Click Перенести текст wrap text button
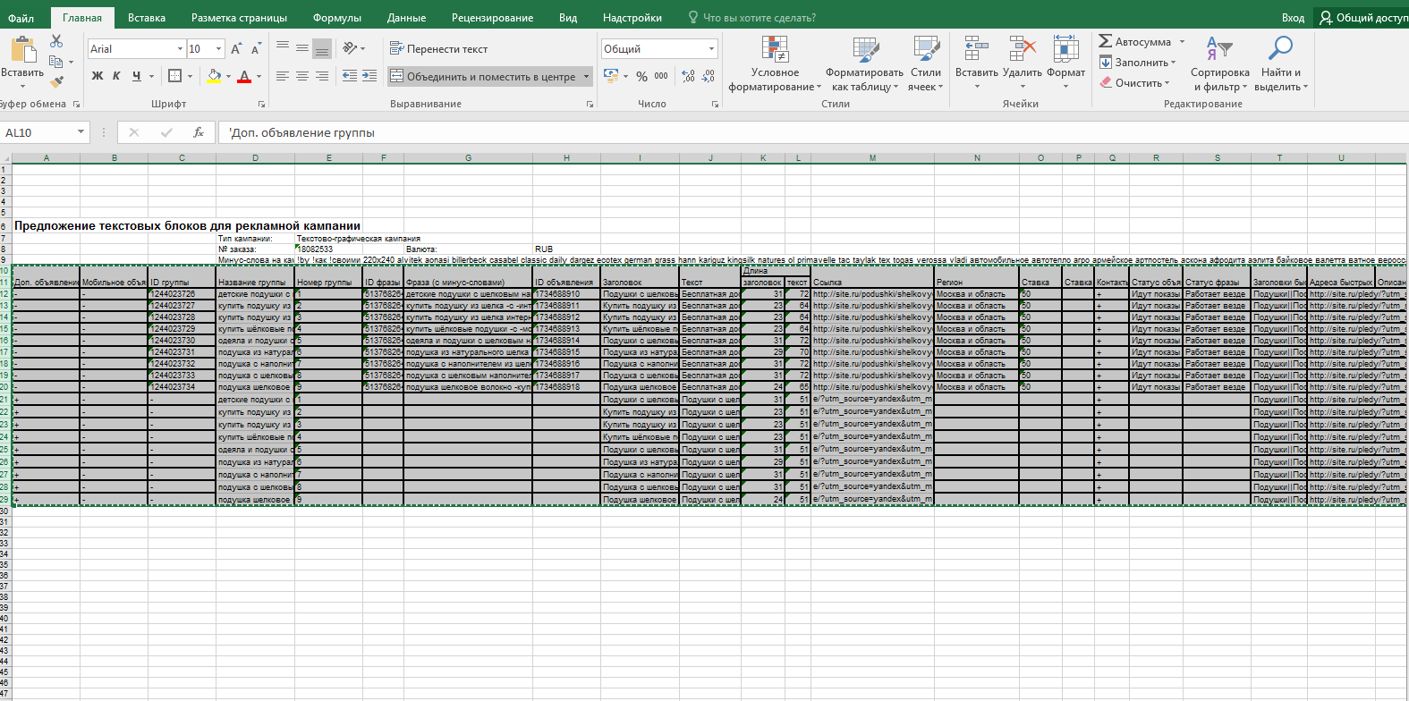The image size is (1409, 701). (439, 48)
